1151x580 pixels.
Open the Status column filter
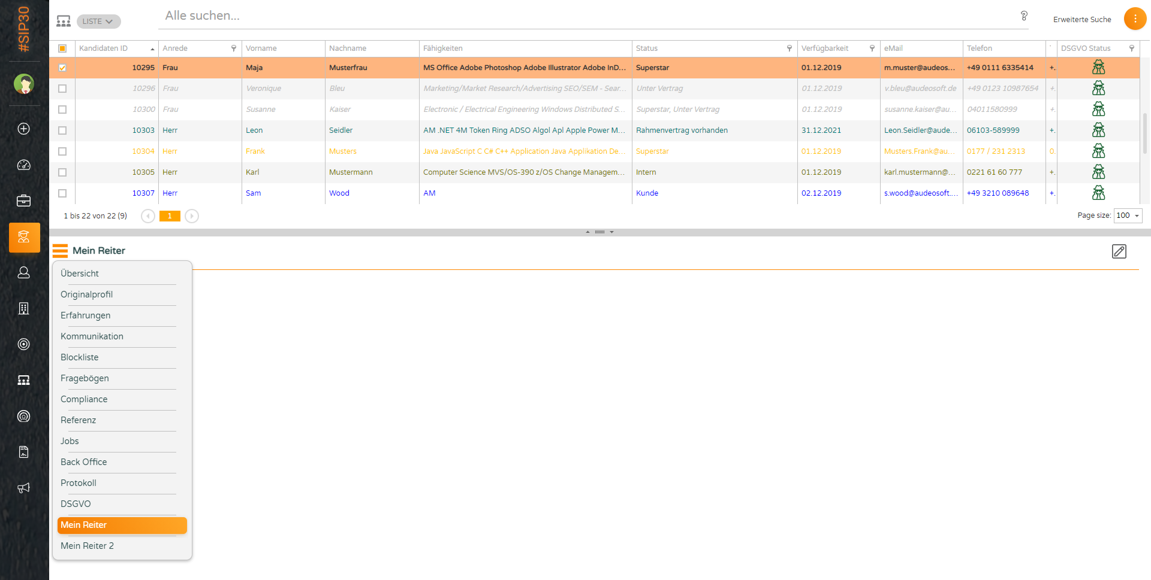click(789, 48)
